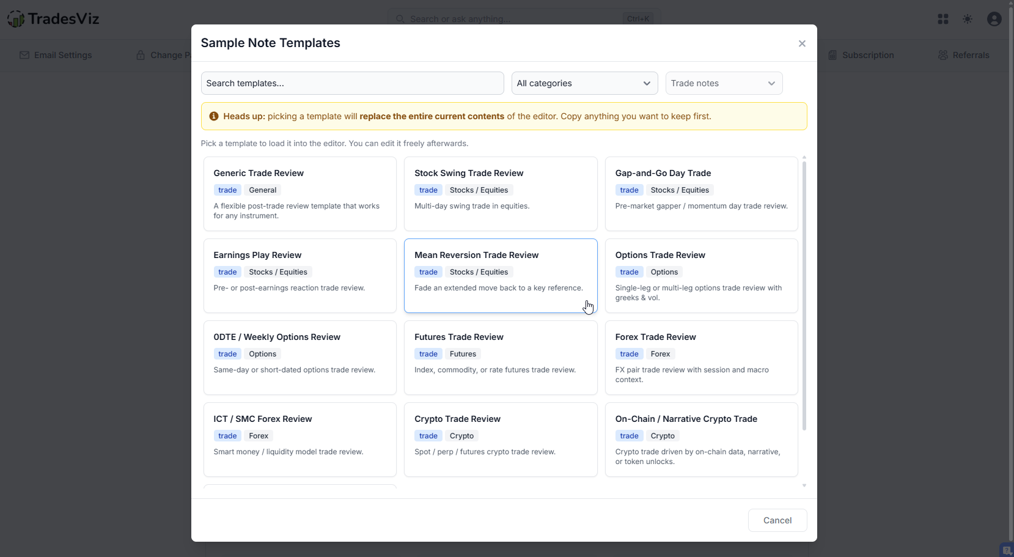1014x557 pixels.
Task: Click the Cancel button
Action: [777, 520]
